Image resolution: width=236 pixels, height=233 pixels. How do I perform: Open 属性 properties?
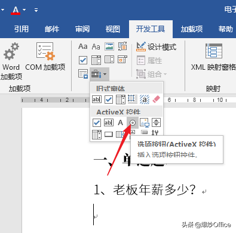pos(149,60)
